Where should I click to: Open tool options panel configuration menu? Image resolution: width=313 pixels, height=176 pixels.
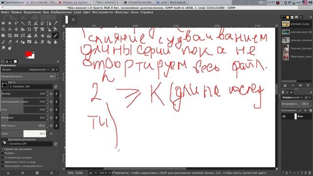pos(58,62)
